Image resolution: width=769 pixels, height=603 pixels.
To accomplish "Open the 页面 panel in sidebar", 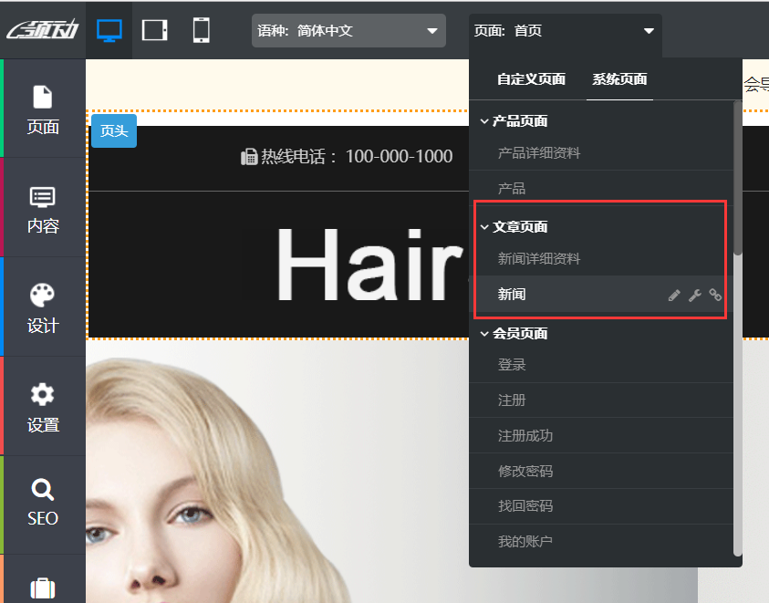I will [43, 109].
